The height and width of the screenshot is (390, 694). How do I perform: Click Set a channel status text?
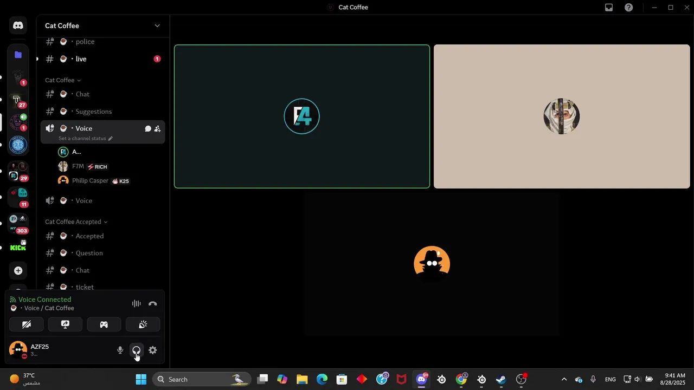pyautogui.click(x=82, y=139)
